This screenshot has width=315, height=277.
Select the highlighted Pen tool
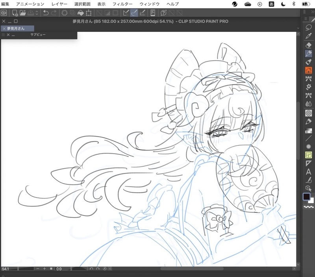click(x=308, y=54)
